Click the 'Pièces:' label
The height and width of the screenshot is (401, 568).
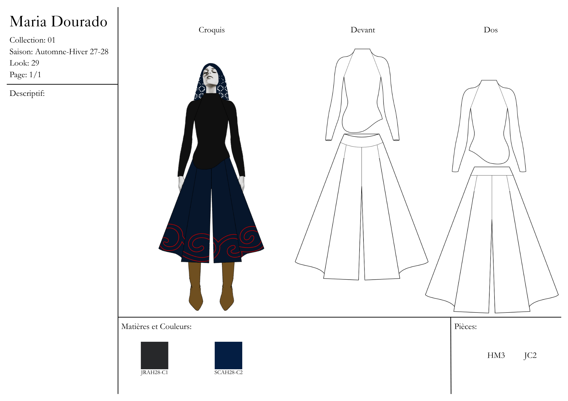[x=465, y=327]
